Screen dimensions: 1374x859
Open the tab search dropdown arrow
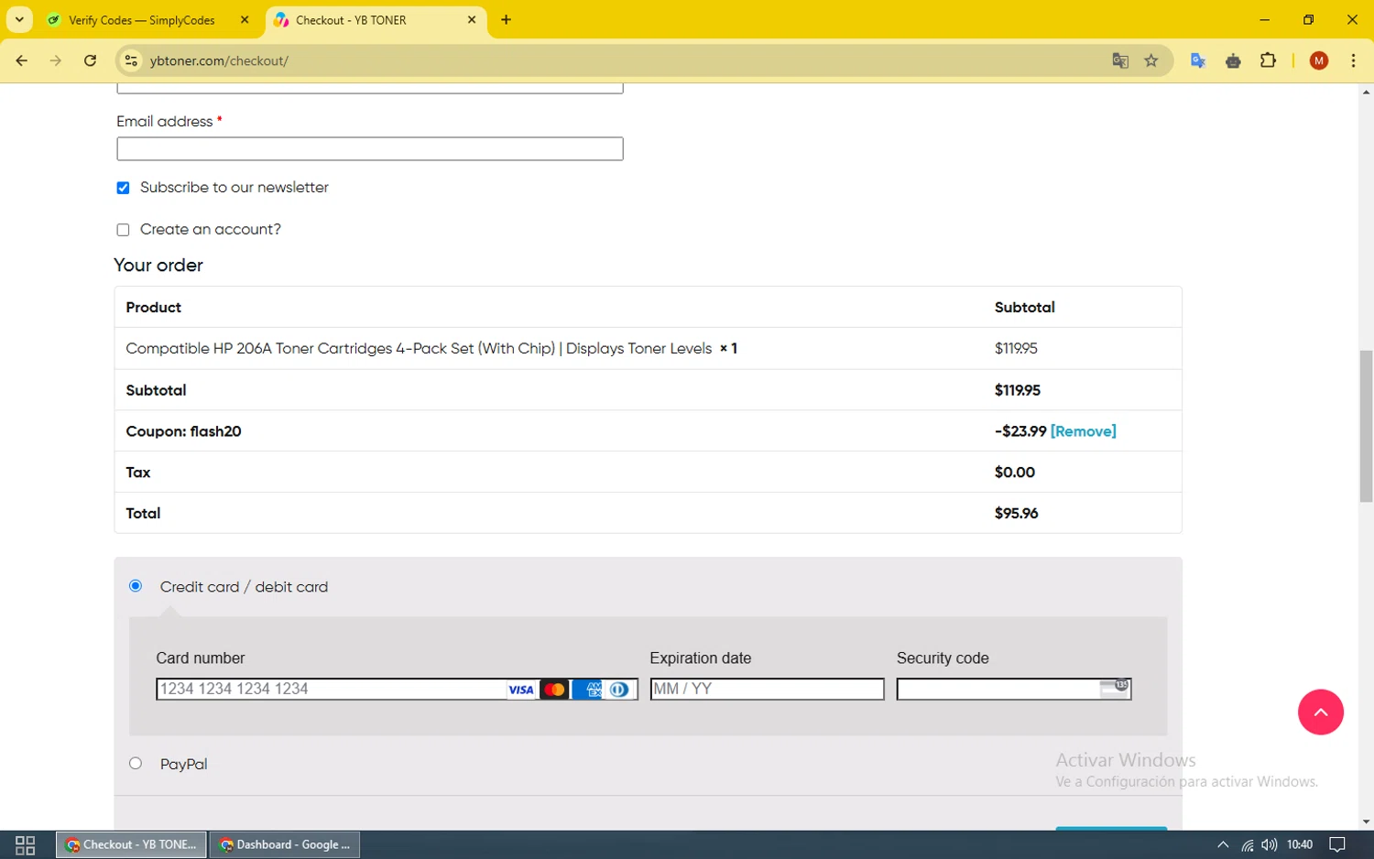(x=19, y=19)
